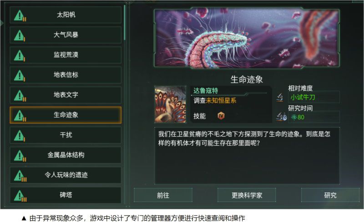Click the anomaly icon next to 令人玩味的遗迹
This screenshot has height=222, width=364.
tap(20, 176)
